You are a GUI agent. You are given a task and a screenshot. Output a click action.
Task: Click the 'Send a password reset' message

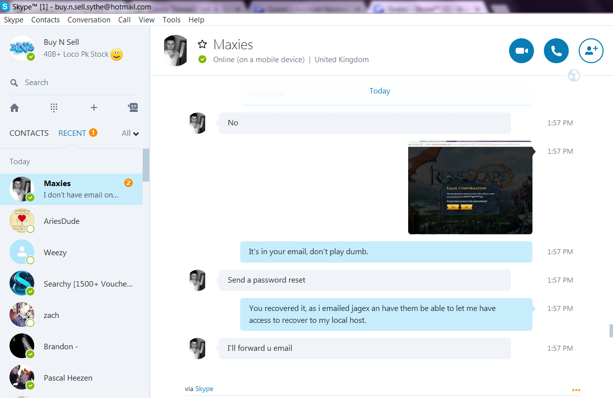pos(365,280)
